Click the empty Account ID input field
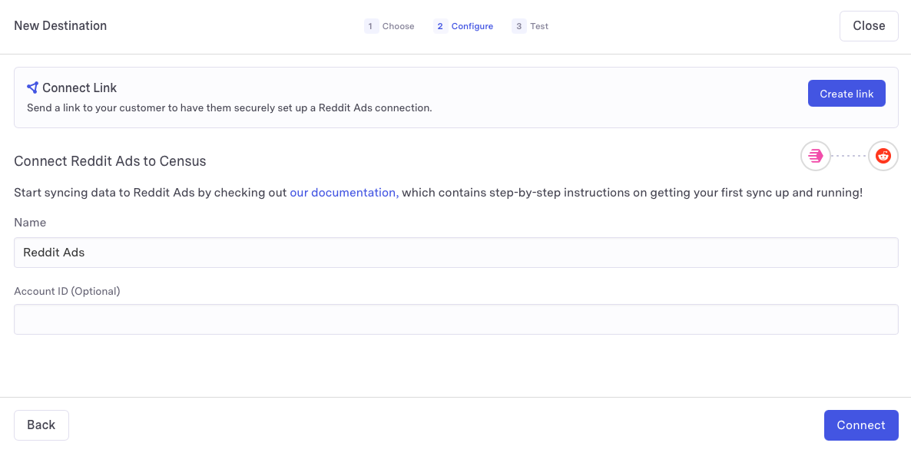This screenshot has width=911, height=456. [455, 319]
